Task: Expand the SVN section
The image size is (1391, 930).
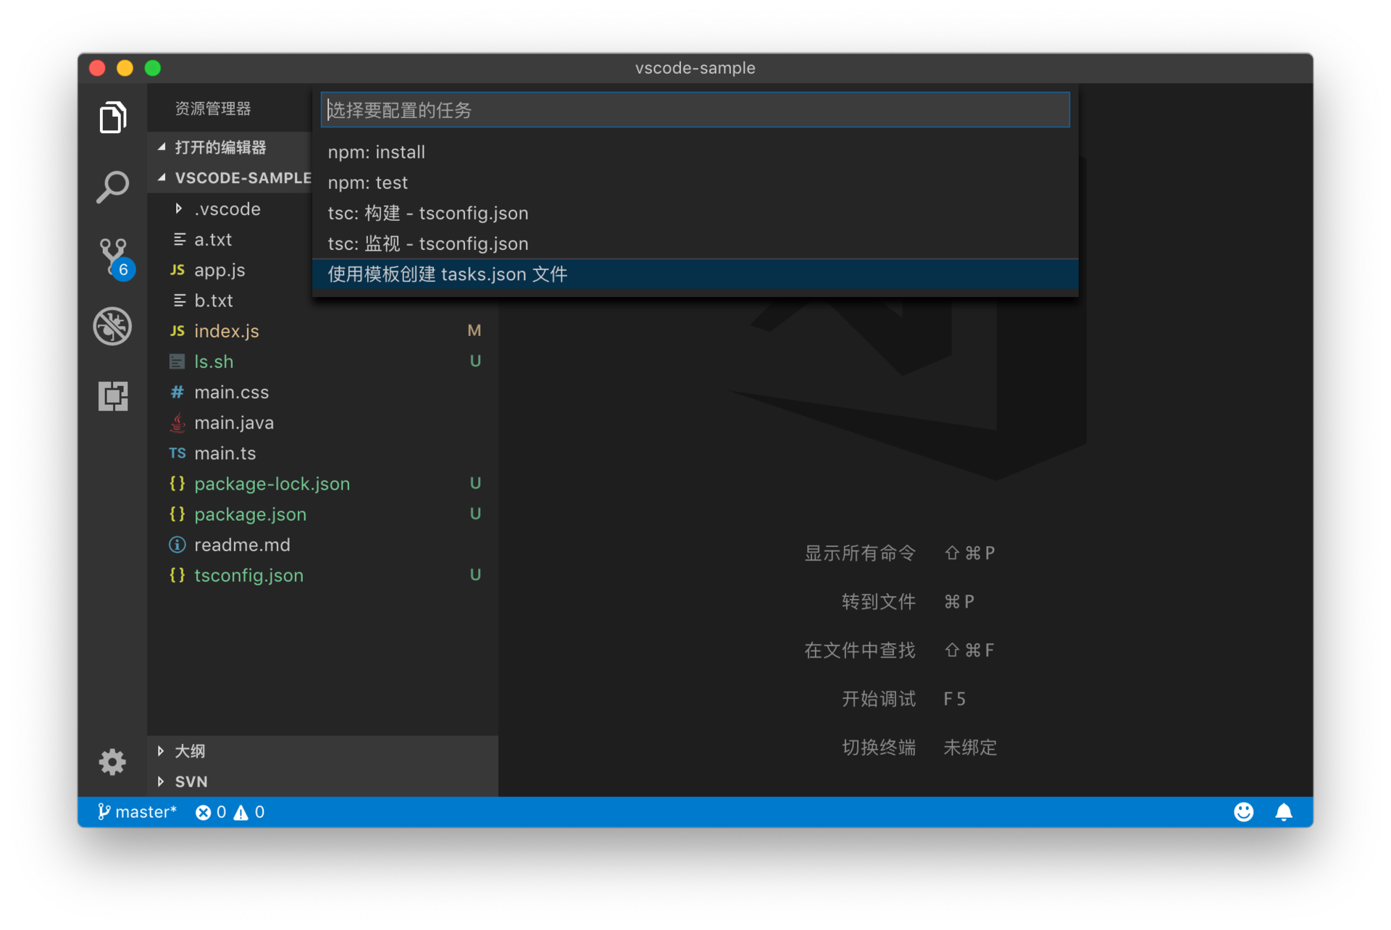Action: click(x=191, y=782)
